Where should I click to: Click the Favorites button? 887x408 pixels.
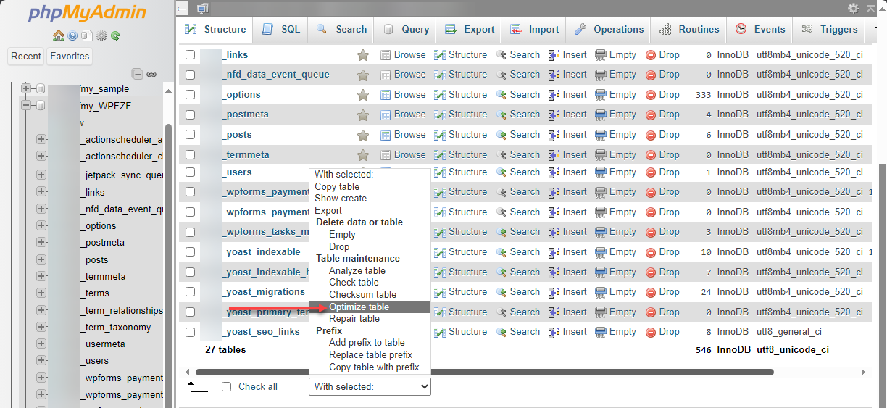[70, 56]
